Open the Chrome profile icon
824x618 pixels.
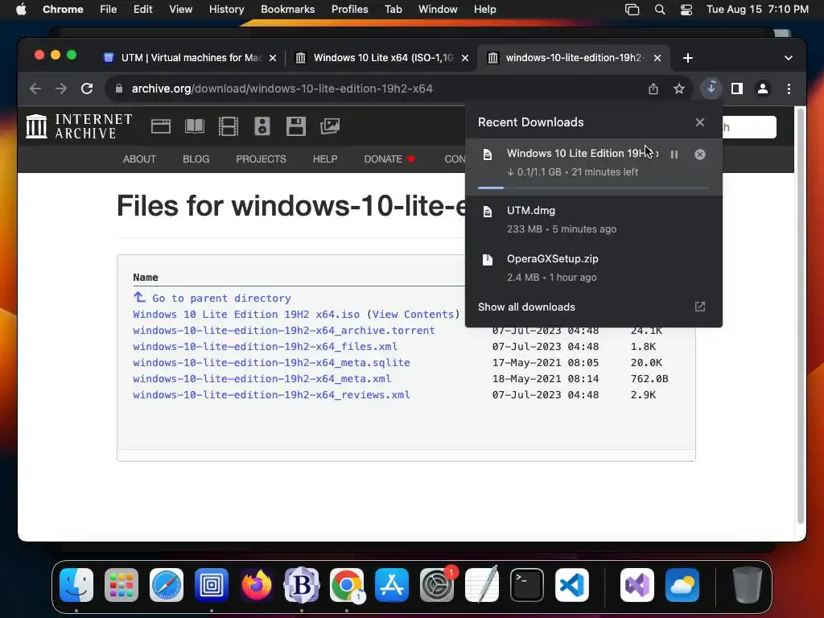pyautogui.click(x=763, y=89)
